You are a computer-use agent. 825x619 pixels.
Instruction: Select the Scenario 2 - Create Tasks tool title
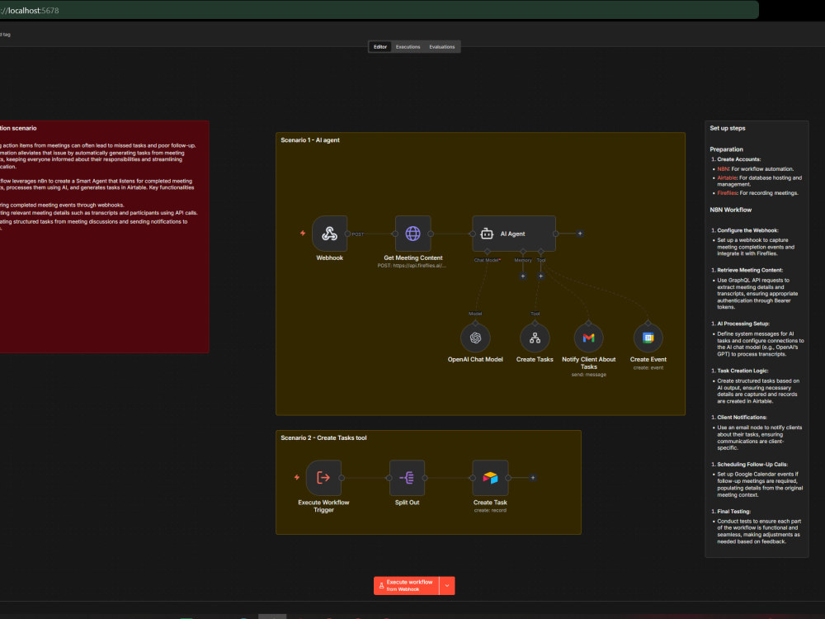coord(323,438)
